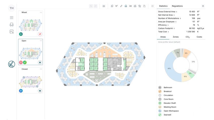The height and width of the screenshot is (120, 214).
Task: Click the green leaf badge on Open card
Action: click(25, 62)
